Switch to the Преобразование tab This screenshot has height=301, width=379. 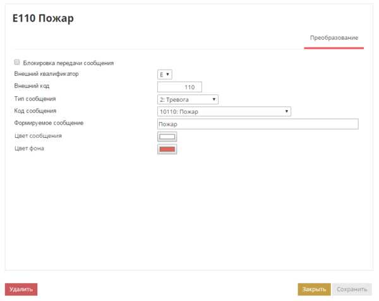334,38
